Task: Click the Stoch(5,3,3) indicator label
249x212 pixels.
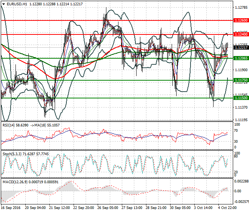Action: point(12,154)
